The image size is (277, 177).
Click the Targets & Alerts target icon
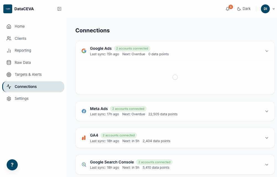point(9,75)
